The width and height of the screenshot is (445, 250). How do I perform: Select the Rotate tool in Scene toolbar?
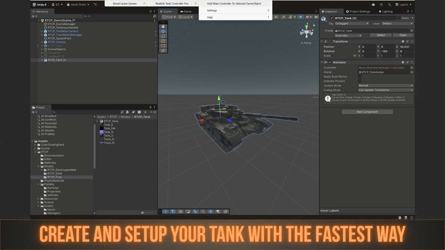[163, 36]
